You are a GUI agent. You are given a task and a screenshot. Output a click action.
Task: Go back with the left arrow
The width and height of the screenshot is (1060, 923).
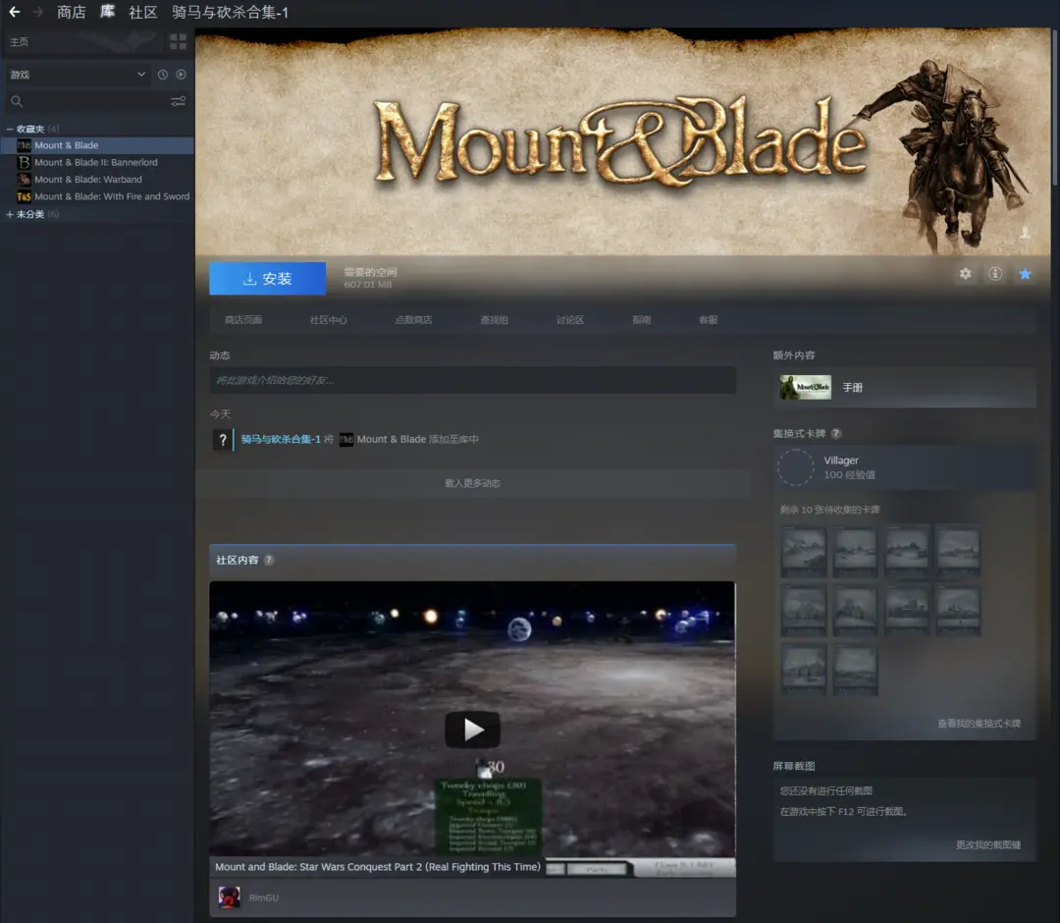(x=14, y=12)
